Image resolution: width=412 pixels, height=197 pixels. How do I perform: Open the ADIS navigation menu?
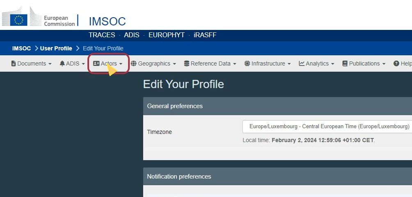click(72, 63)
